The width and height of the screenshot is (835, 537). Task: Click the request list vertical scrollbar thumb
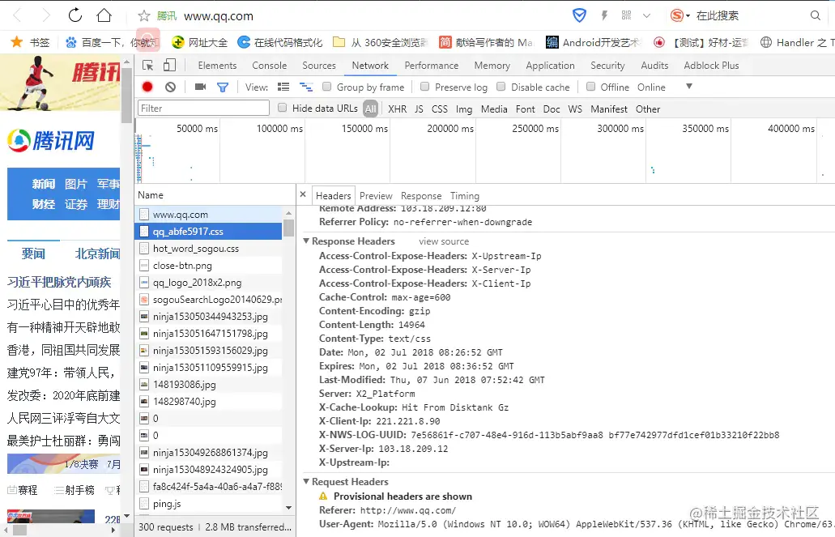[x=288, y=228]
